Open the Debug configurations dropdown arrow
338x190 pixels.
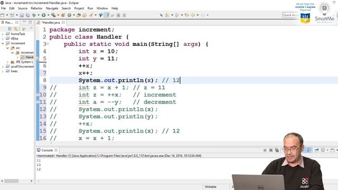tap(39, 15)
